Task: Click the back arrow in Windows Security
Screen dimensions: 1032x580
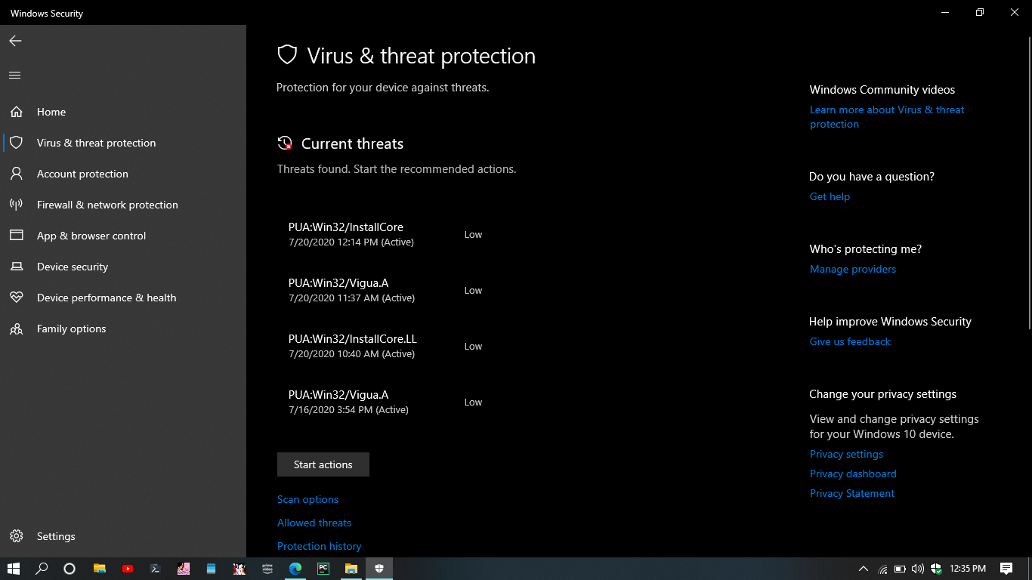Action: coord(15,41)
